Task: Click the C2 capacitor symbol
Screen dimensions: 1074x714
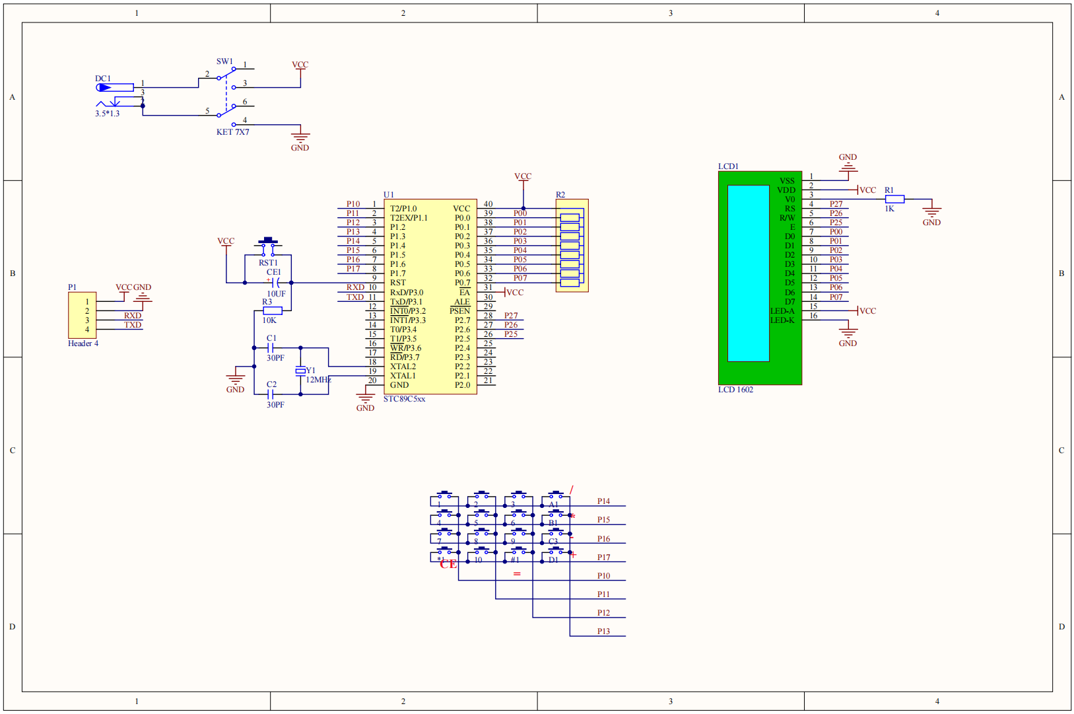Action: pyautogui.click(x=271, y=394)
